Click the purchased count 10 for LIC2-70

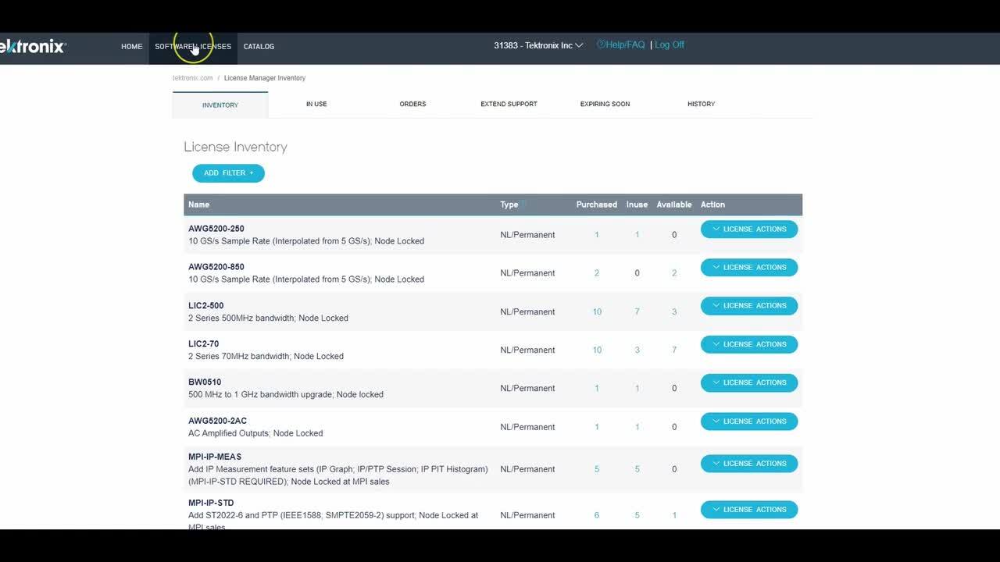pos(597,350)
